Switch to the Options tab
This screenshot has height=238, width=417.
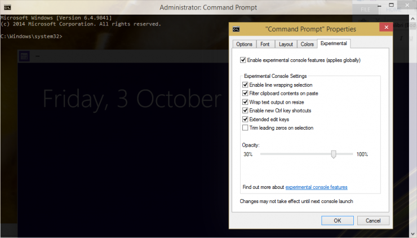click(x=244, y=44)
